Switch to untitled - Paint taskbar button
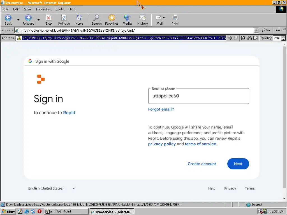The height and width of the screenshot is (215, 287). (x=66, y=212)
